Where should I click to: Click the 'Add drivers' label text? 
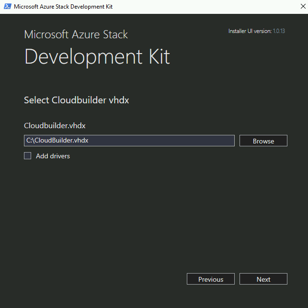[x=53, y=156]
